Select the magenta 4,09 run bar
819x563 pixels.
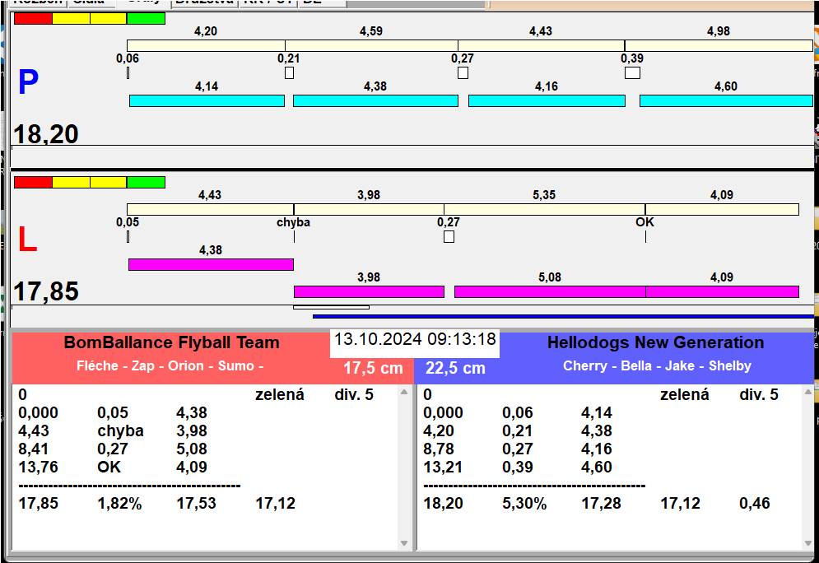coord(722,291)
